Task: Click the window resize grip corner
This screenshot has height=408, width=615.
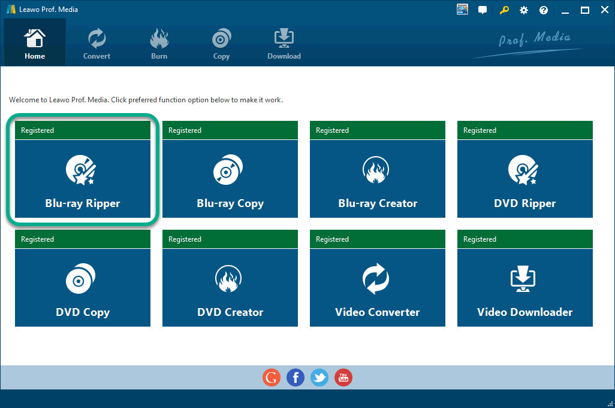Action: tap(610, 403)
